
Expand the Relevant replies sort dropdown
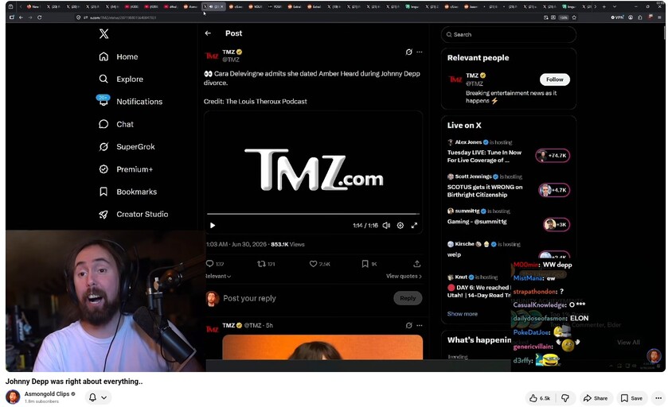218,276
